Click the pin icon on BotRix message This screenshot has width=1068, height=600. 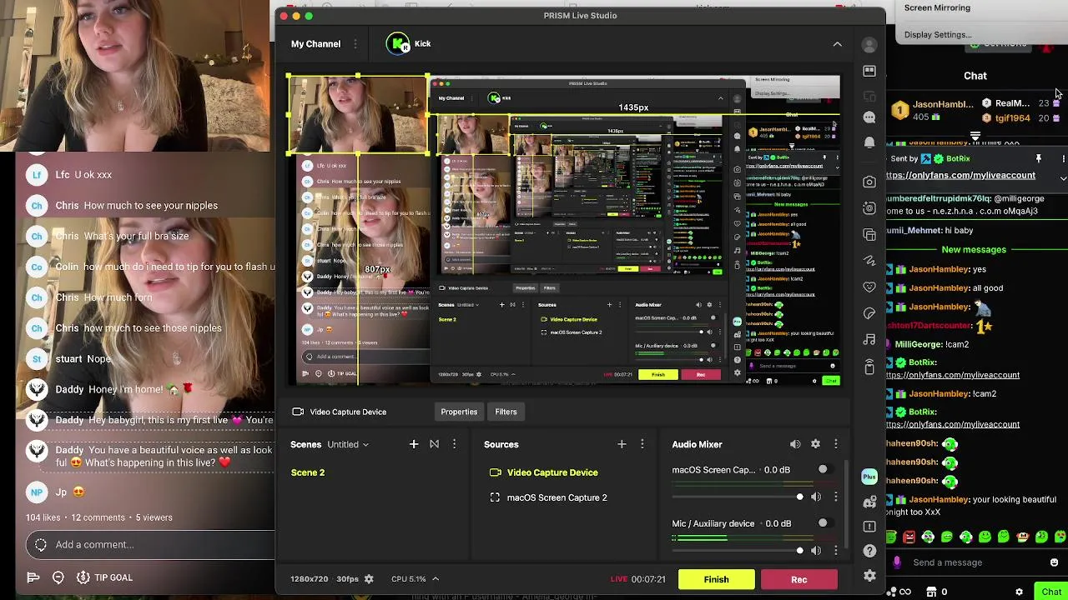pos(1039,158)
